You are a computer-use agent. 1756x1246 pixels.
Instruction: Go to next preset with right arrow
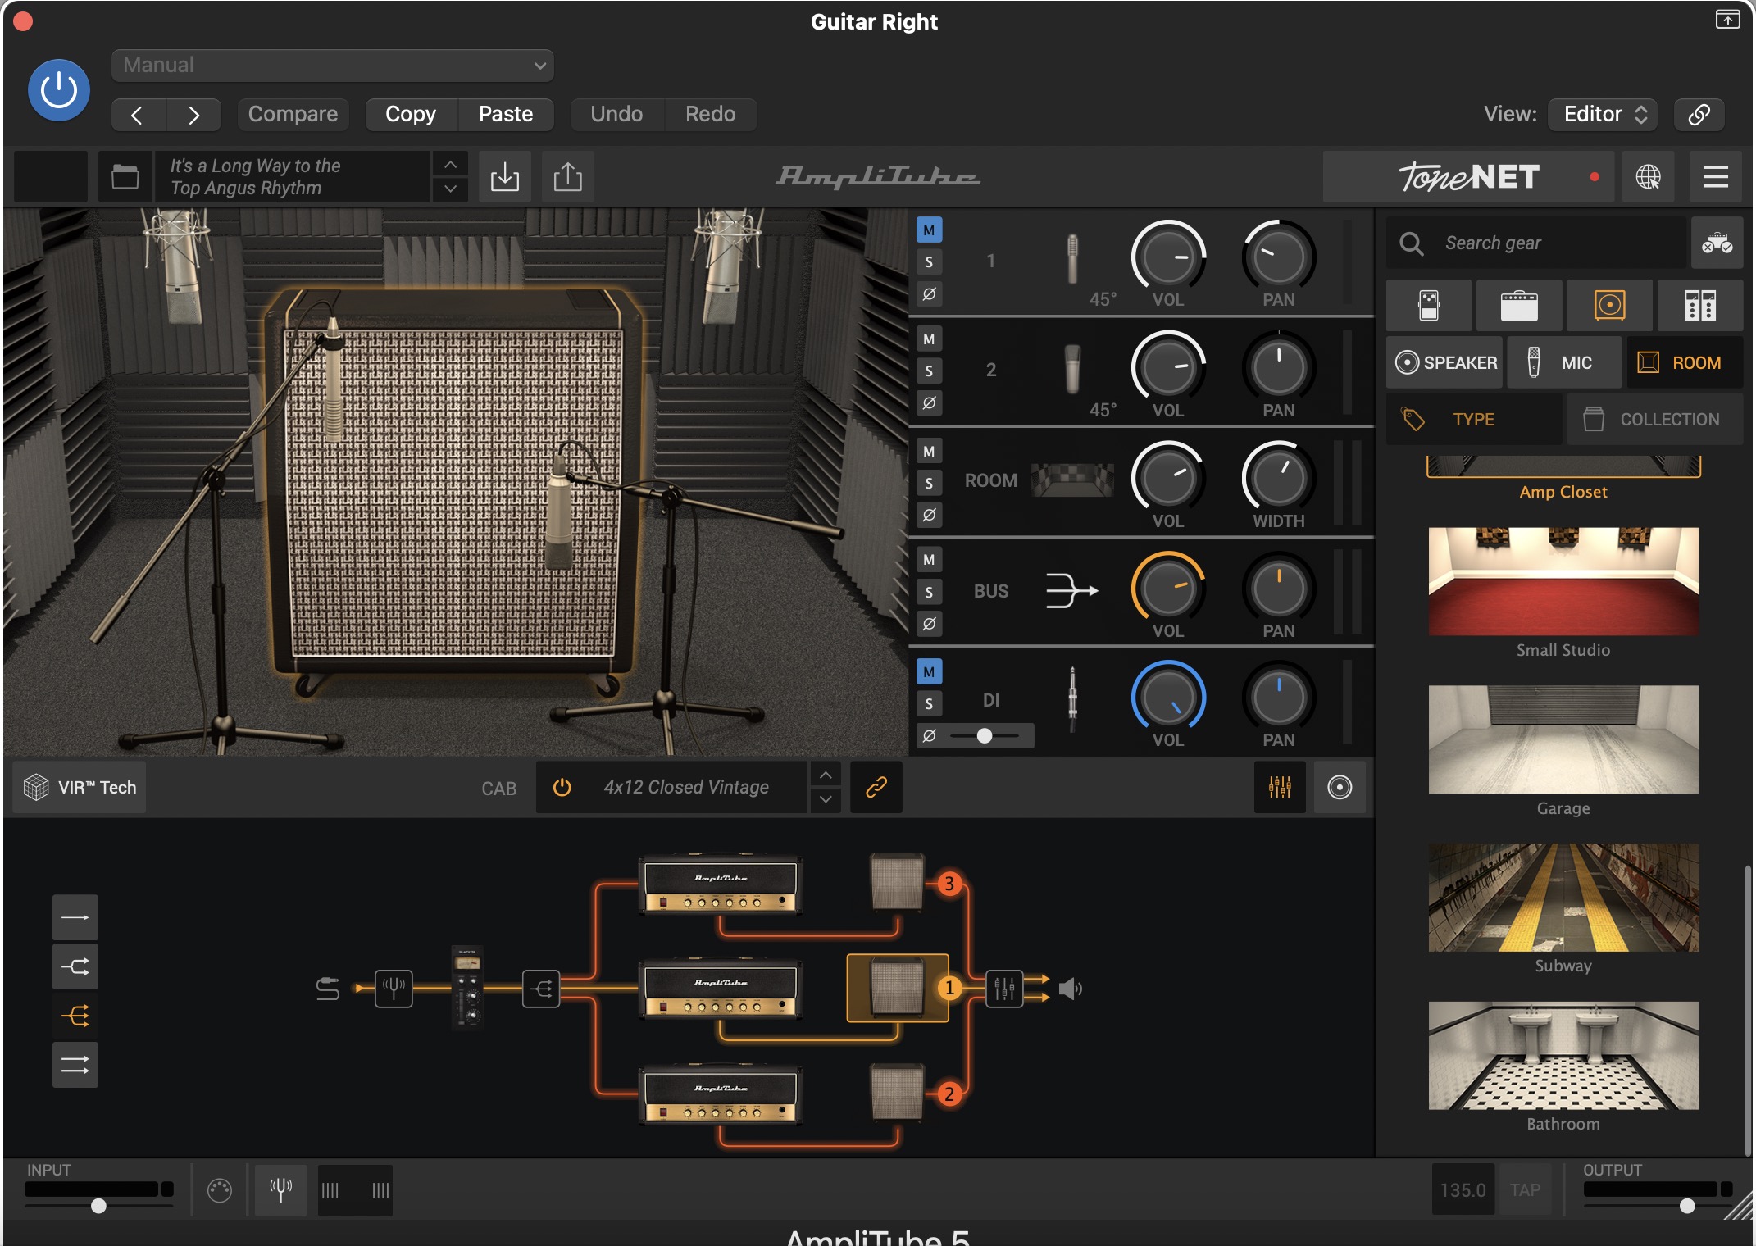coord(193,115)
